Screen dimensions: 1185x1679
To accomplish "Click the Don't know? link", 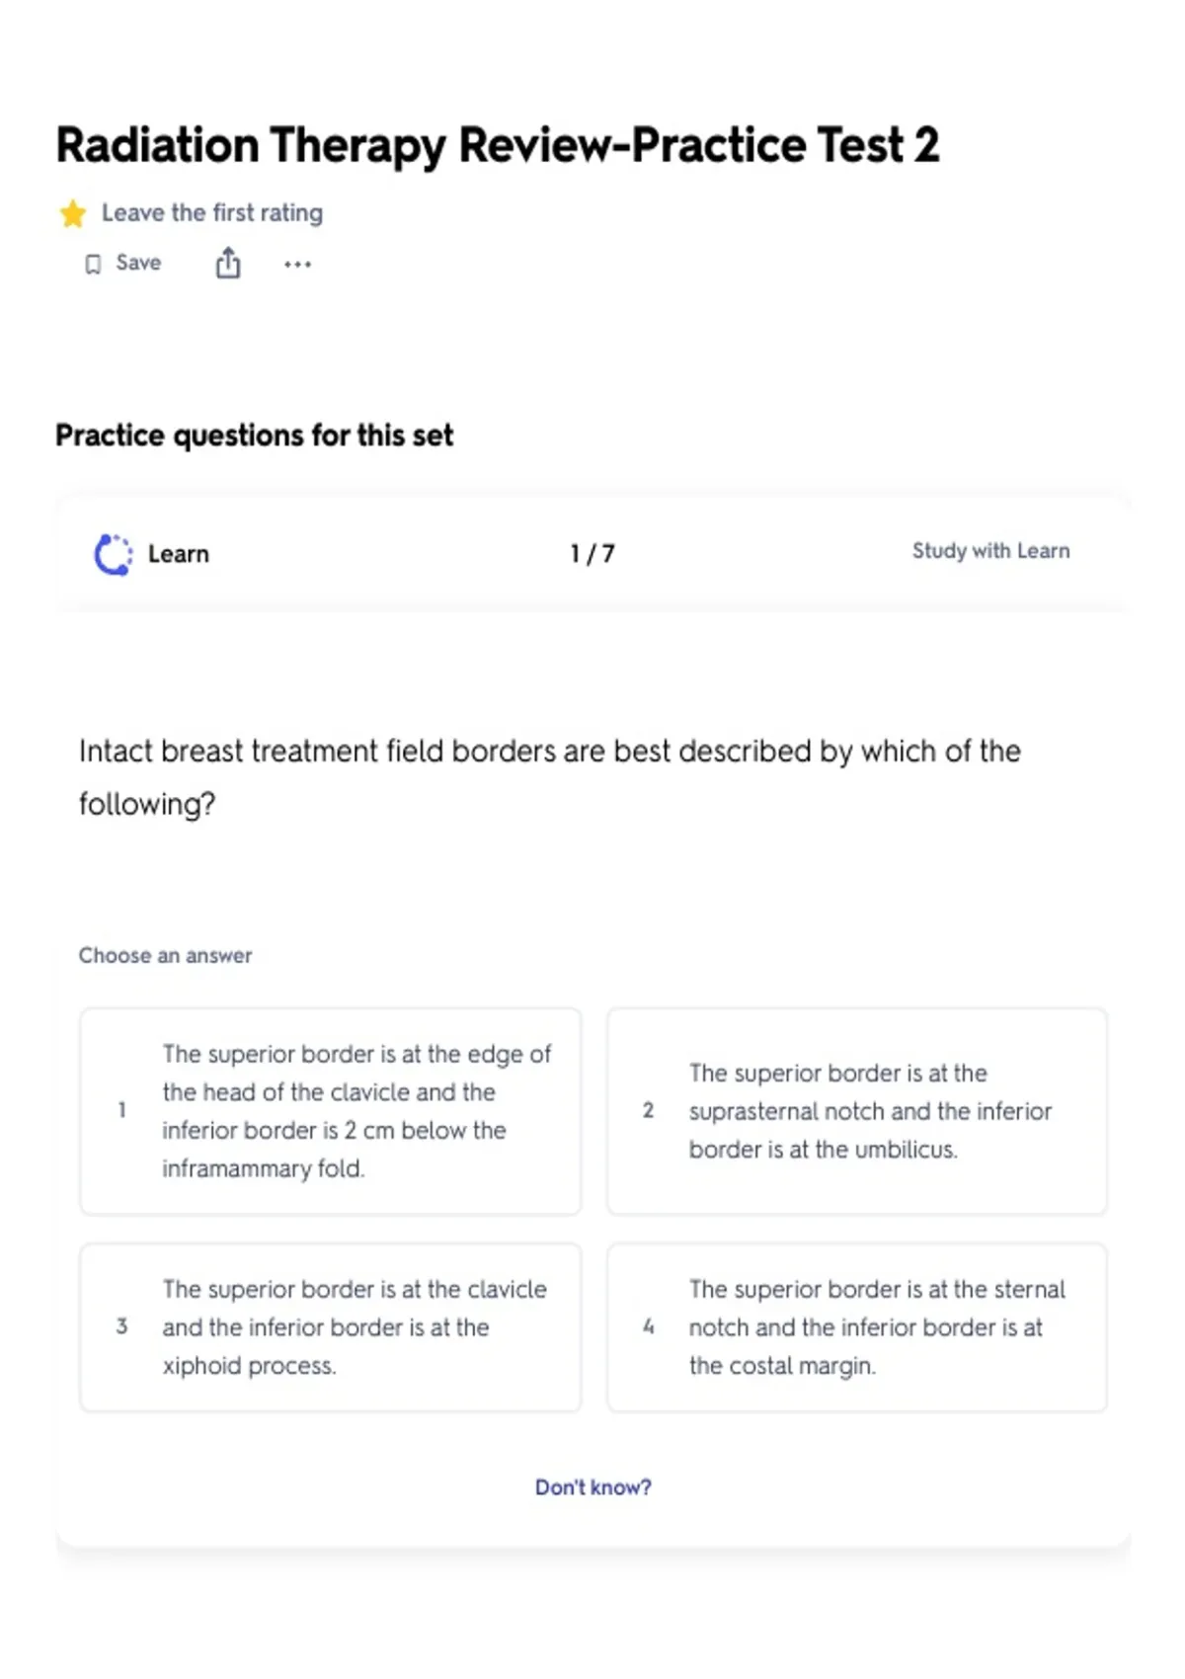I will pyautogui.click(x=593, y=1487).
